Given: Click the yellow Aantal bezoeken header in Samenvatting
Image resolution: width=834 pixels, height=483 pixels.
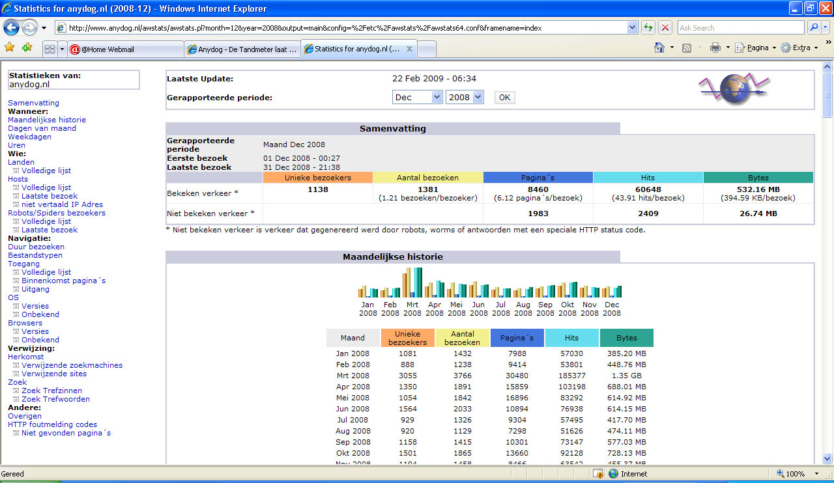Looking at the screenshot, I should (x=428, y=178).
